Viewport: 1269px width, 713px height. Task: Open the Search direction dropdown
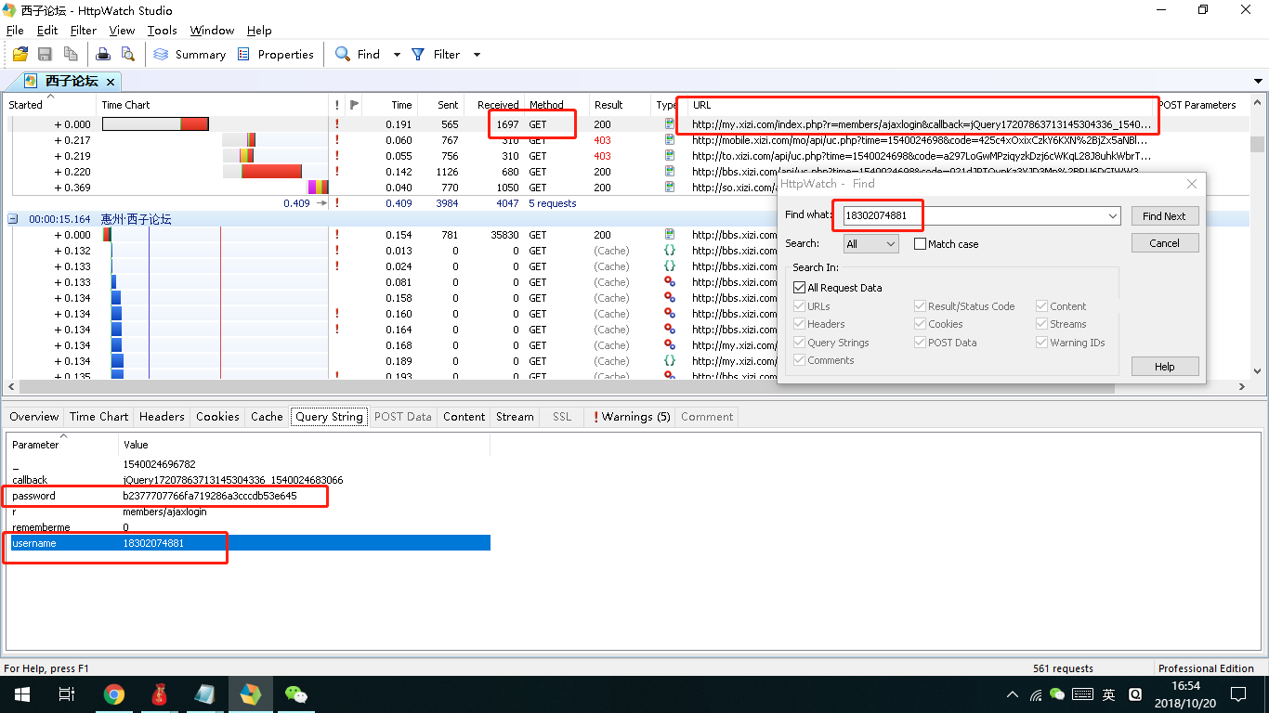tap(870, 244)
